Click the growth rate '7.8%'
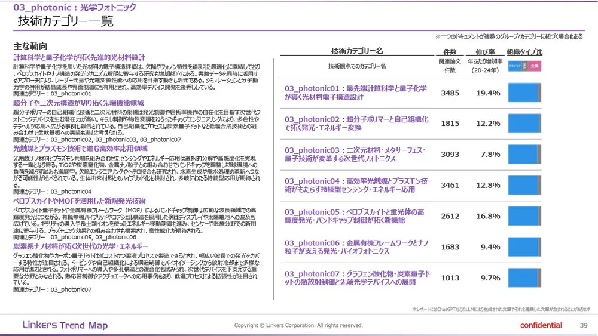 pos(490,154)
